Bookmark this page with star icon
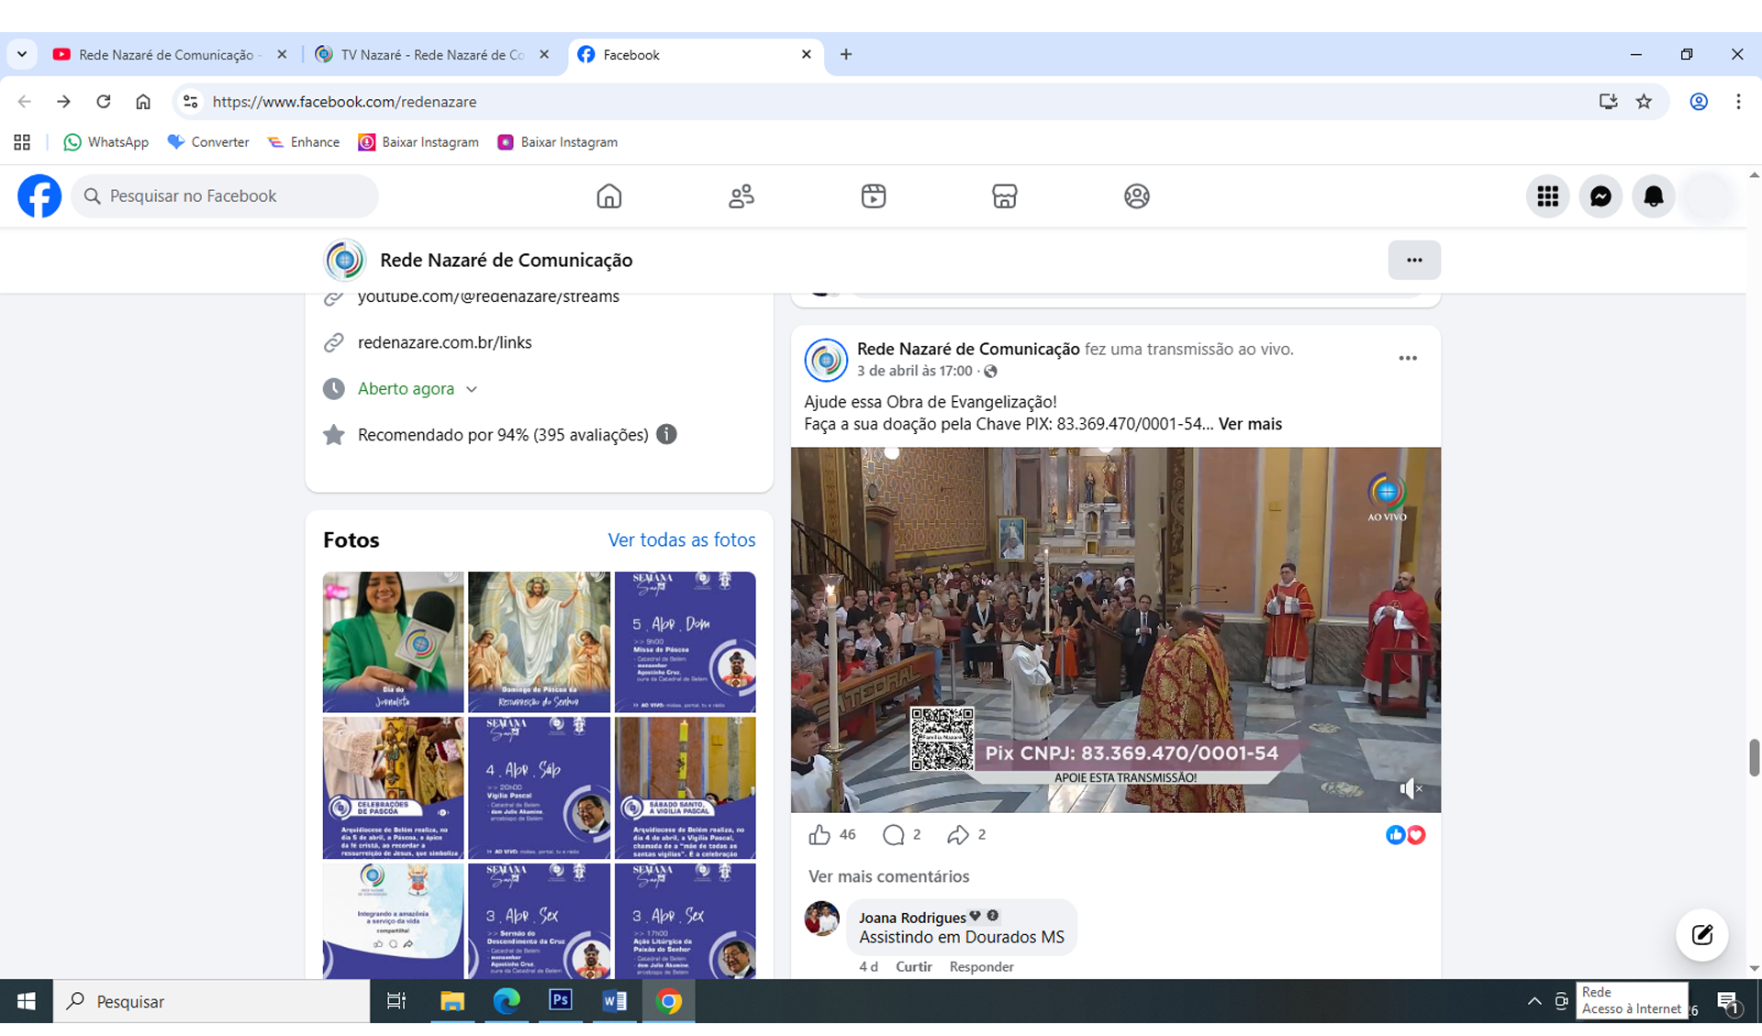 (x=1644, y=102)
